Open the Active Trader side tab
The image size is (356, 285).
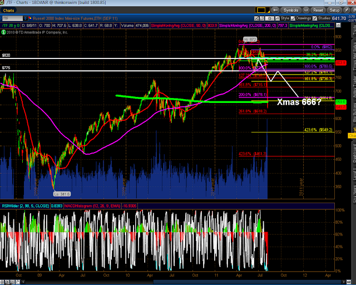click(x=354, y=86)
